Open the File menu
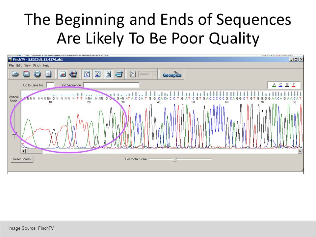The image size is (316, 237). click(11, 66)
